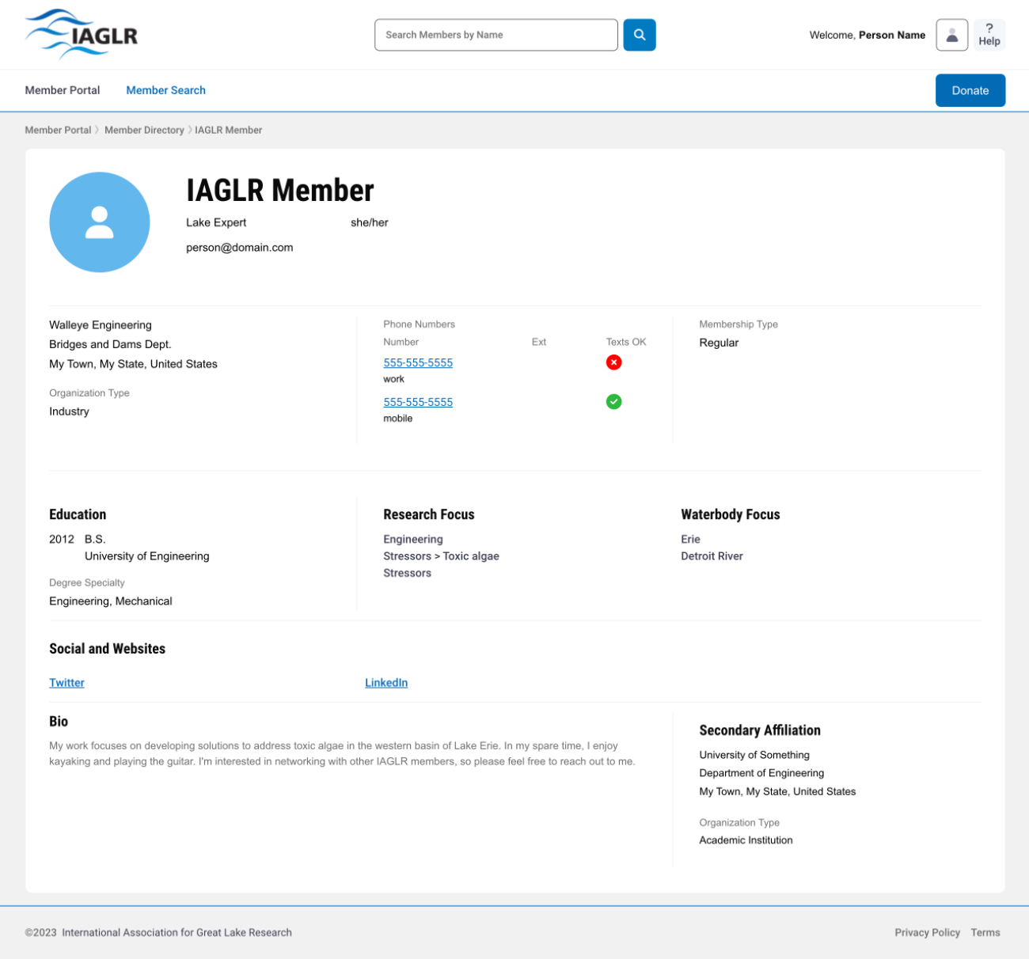Click inside the Search Members by Name field

click(496, 35)
